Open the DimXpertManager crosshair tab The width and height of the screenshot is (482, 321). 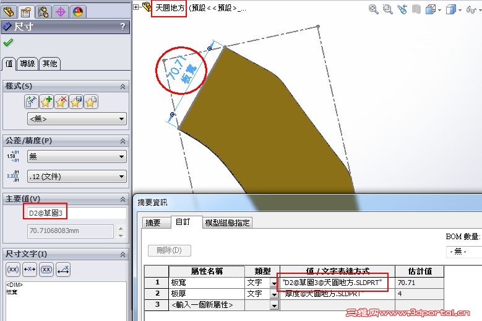point(61,12)
